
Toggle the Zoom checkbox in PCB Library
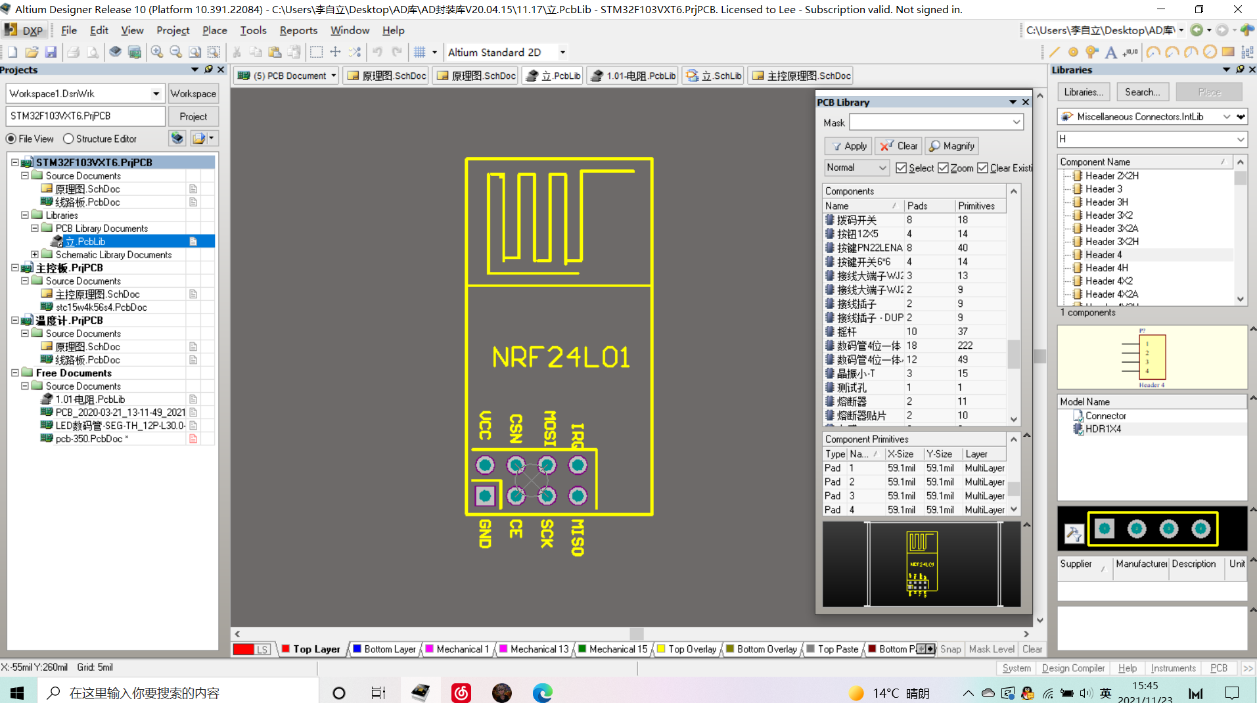click(943, 168)
